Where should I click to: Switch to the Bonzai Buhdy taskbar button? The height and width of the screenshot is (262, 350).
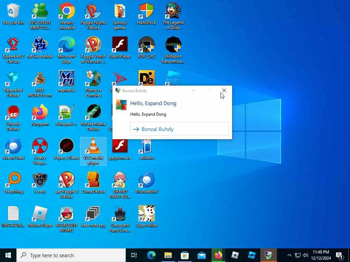pyautogui.click(x=268, y=255)
